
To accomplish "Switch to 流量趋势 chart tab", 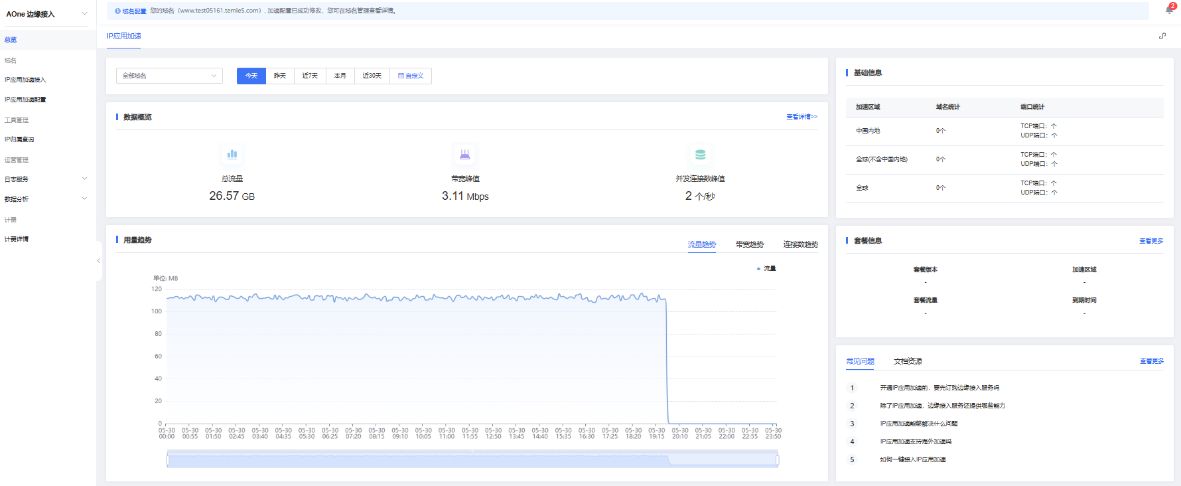I will 702,244.
